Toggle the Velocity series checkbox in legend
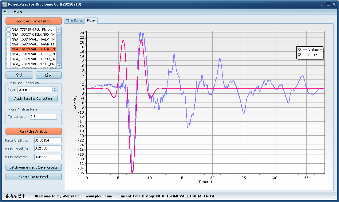This screenshot has height=202, width=339. [x=299, y=50]
